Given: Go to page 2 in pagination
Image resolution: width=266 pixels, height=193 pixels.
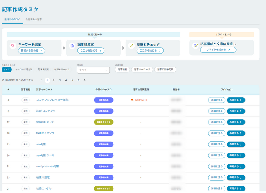Looking at the screenshot, I should tap(54, 80).
